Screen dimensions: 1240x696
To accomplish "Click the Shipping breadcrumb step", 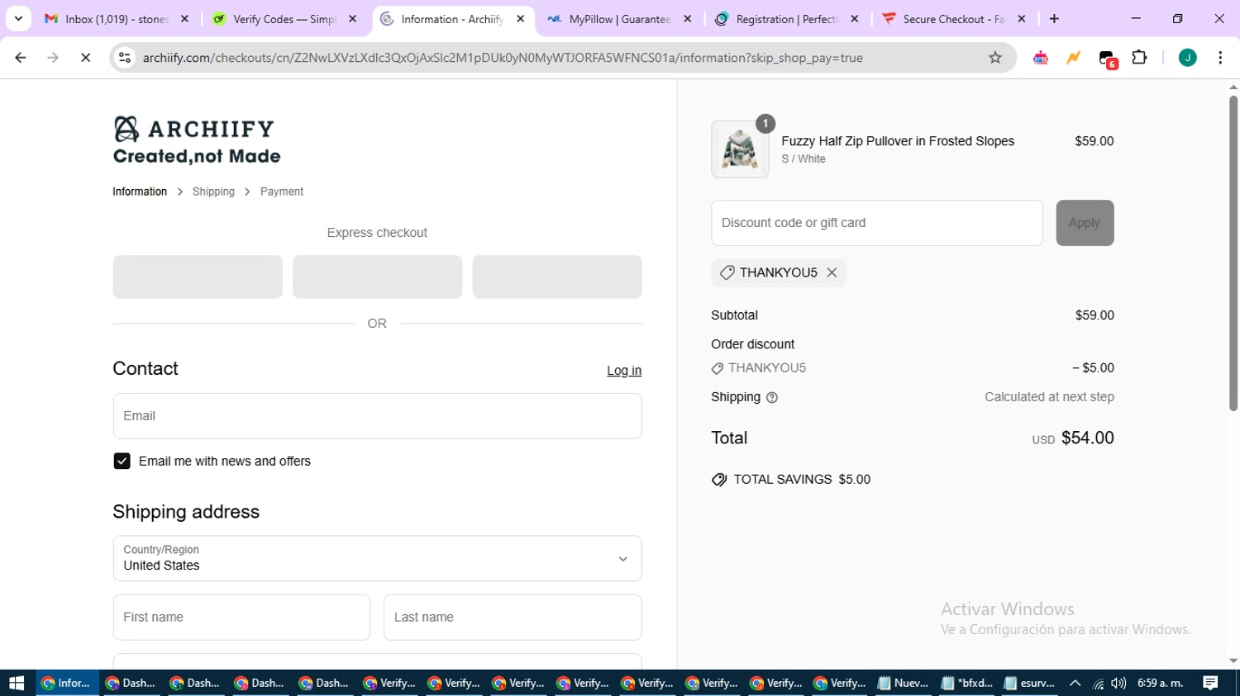I will [213, 192].
